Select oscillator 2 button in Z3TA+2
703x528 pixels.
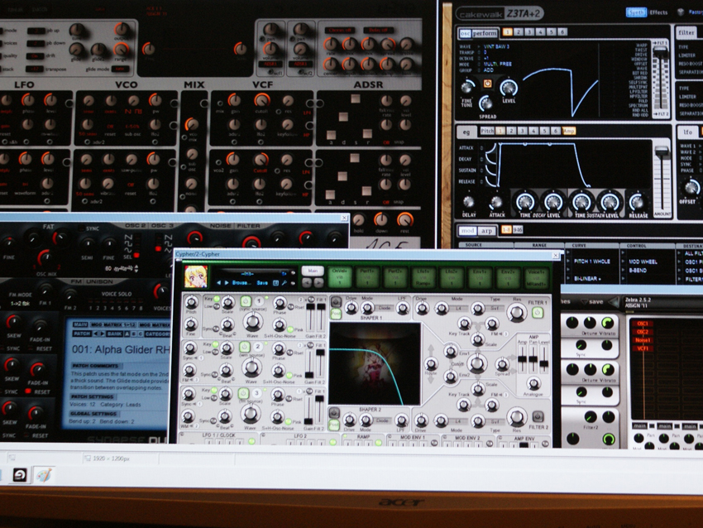tap(519, 31)
